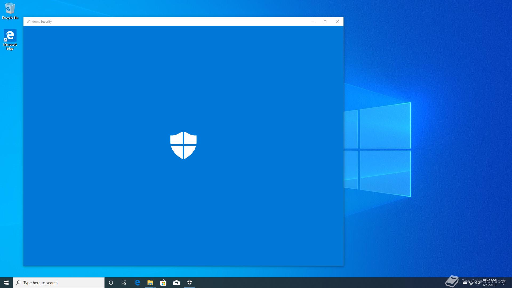512x288 pixels.
Task: Open the Recycle Bin desktop icon
Action: [x=10, y=11]
